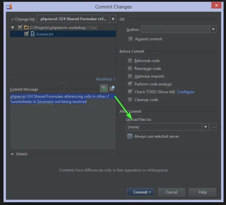This screenshot has height=205, width=226.
Task: Open Commit button's dropdown arrow
Action: pos(150,192)
